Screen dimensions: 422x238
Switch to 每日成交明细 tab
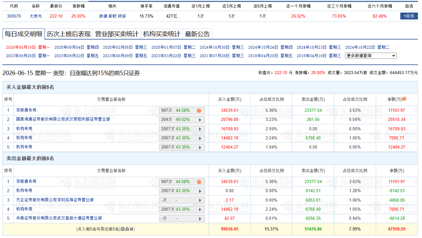tap(23, 34)
